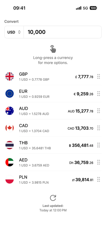Select the THB currency row label
Screen dimensions: 106x231
click(x=23, y=143)
